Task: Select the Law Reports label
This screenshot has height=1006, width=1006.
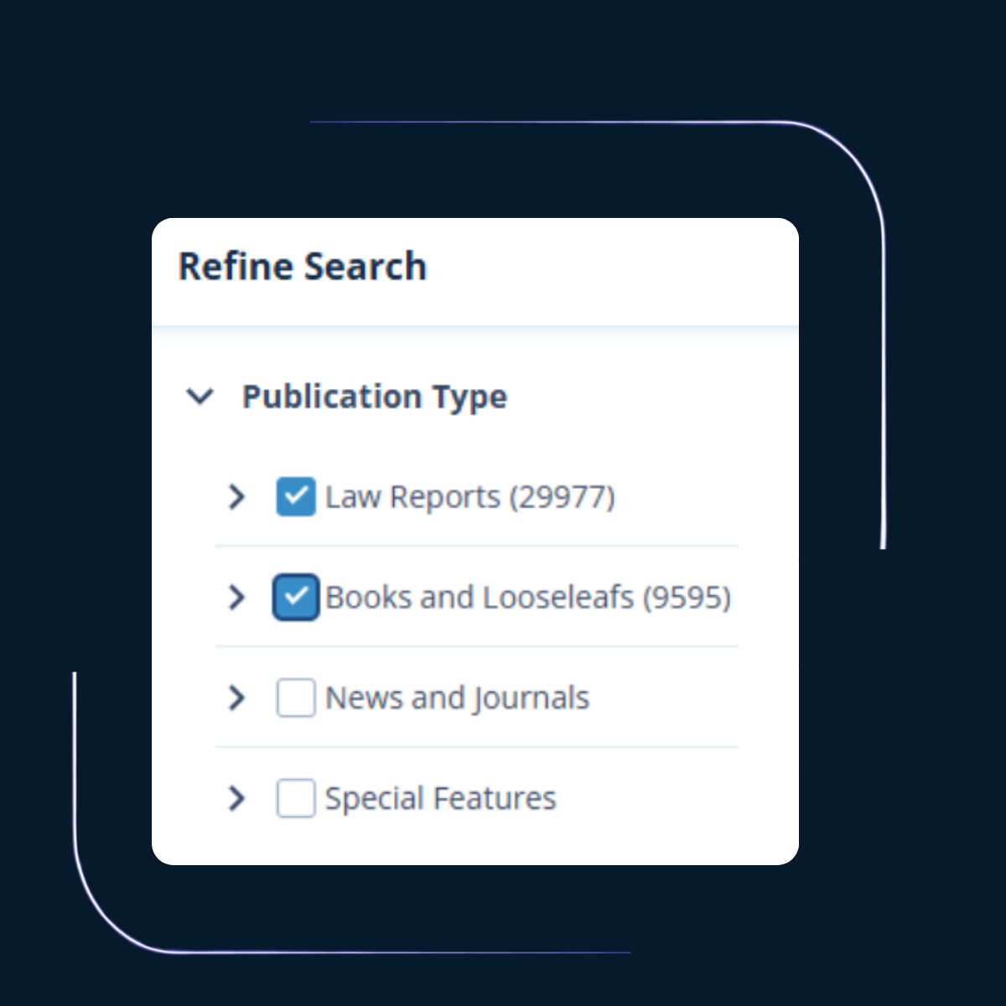Action: (412, 497)
